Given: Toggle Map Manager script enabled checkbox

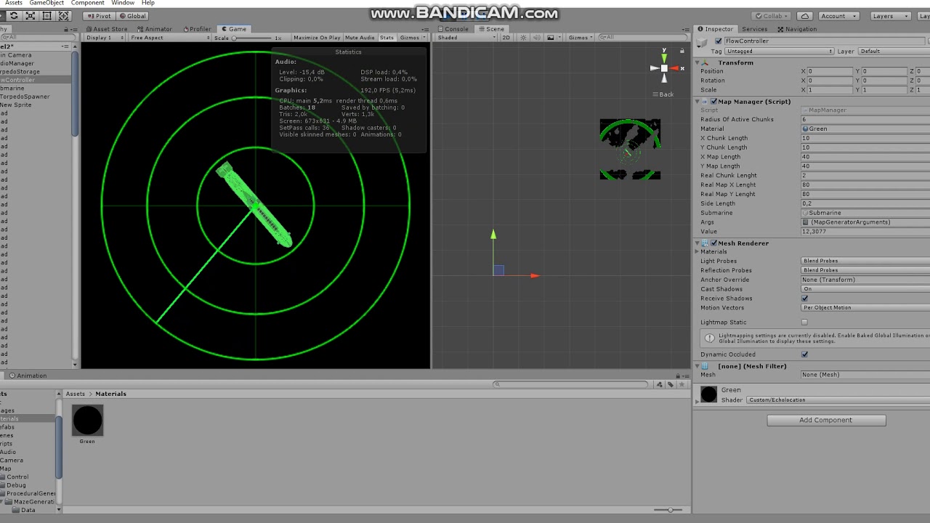Looking at the screenshot, I should 714,102.
